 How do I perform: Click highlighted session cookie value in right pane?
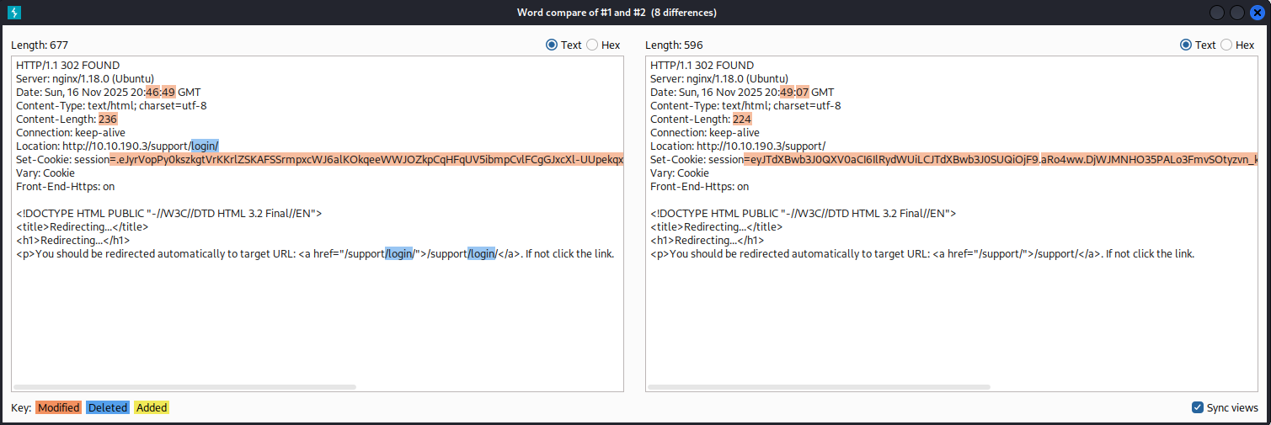pos(1001,160)
